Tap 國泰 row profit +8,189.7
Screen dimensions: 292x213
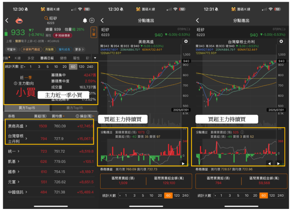click(x=86, y=172)
